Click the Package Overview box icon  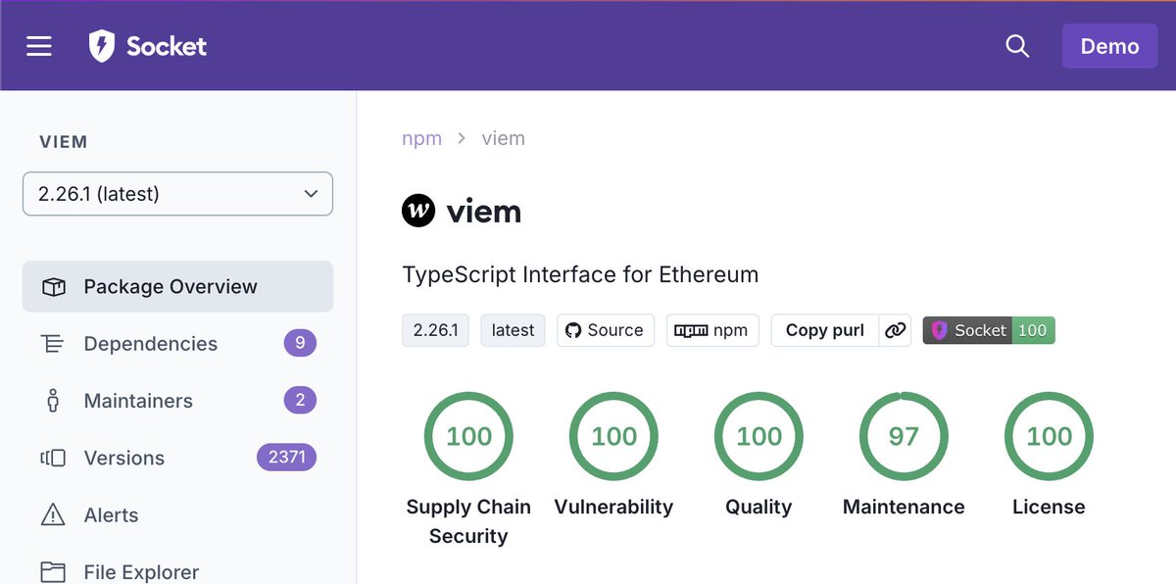point(53,287)
